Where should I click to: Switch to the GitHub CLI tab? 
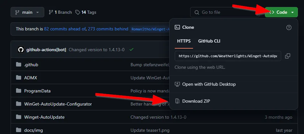[x=209, y=41]
